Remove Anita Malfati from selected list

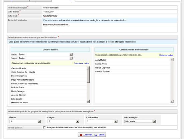[x=132, y=60]
